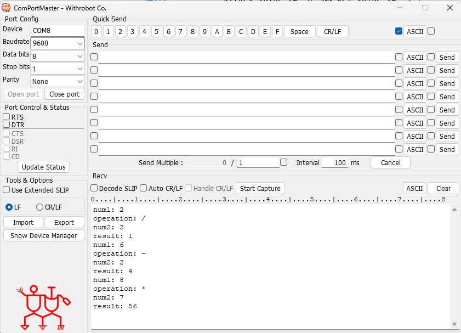The image size is (461, 333).
Task: Open the Baudrate dropdown showing 9600
Action: [x=58, y=43]
